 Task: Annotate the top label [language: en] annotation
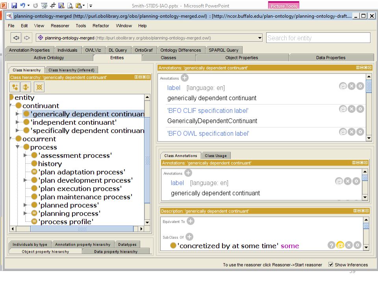pyautogui.click(x=343, y=86)
